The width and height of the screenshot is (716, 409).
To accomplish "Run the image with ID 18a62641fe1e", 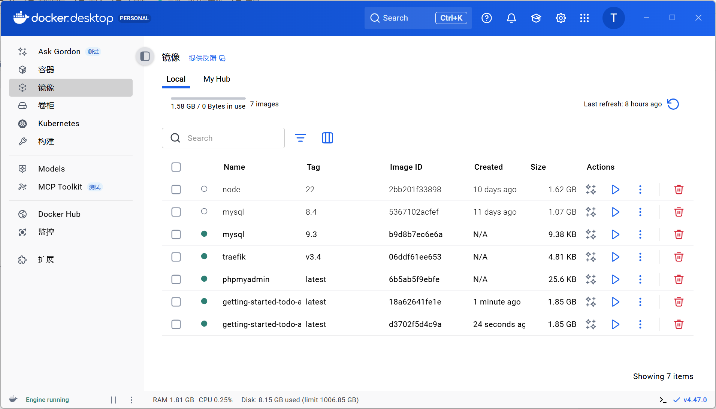I will point(615,302).
